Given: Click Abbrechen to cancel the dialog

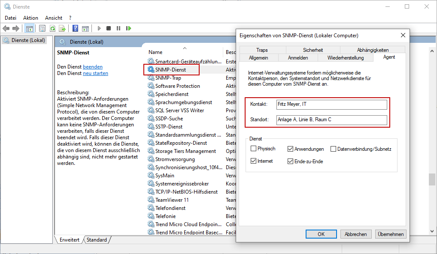Looking at the screenshot, I should tap(355, 234).
